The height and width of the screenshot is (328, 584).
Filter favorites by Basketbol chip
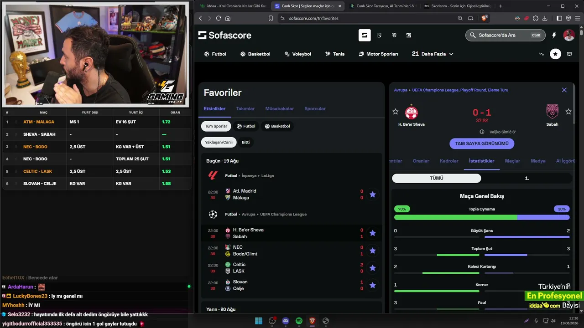(277, 126)
